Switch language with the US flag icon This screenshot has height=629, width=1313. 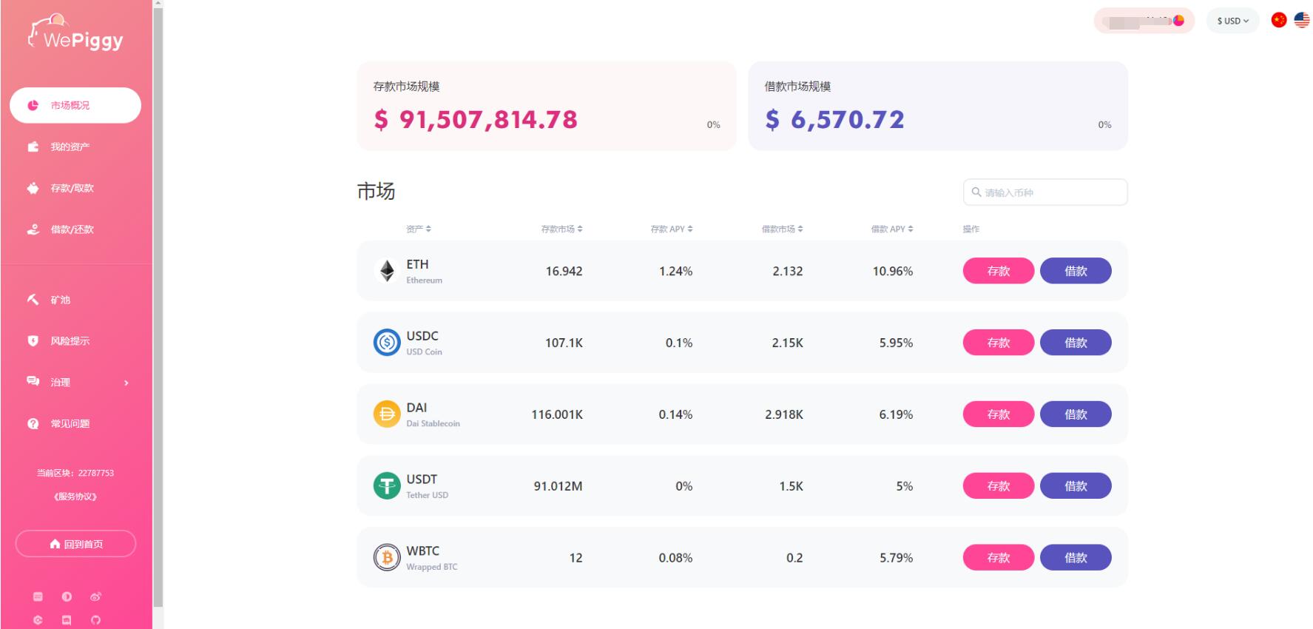1302,20
